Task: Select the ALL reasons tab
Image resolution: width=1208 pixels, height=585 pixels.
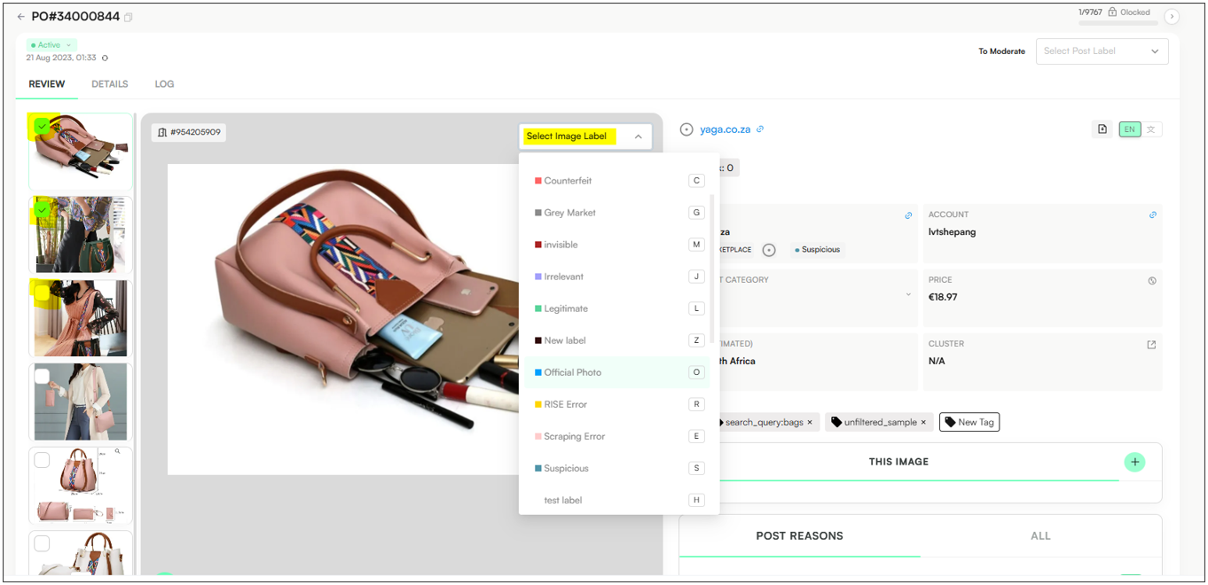Action: [1040, 536]
